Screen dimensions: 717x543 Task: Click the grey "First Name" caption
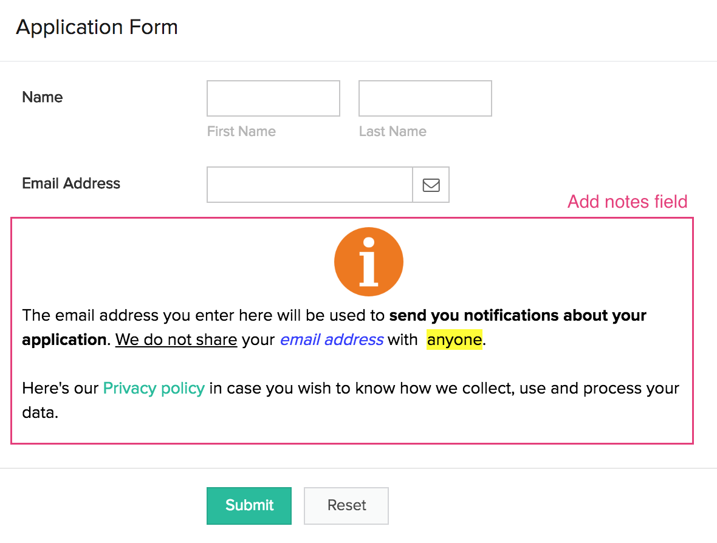click(241, 131)
